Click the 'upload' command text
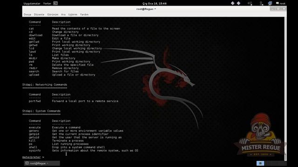Image resolution: width=298 pixels, height=167 pixels. pyautogui.click(x=34, y=75)
